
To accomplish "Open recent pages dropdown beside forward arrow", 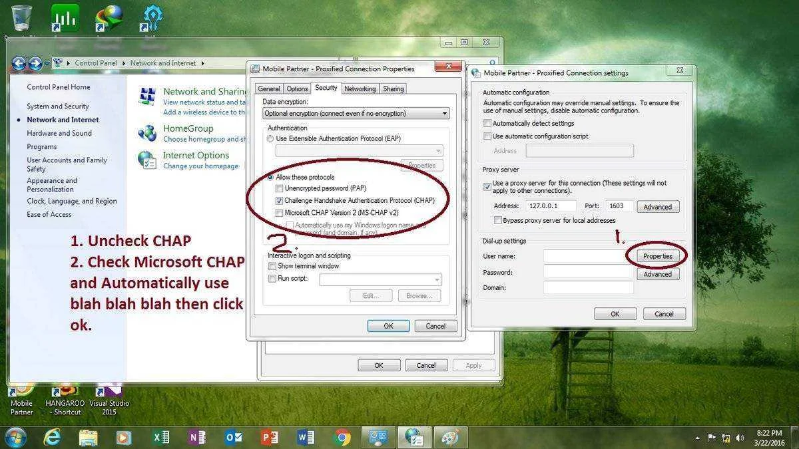I will [47, 64].
